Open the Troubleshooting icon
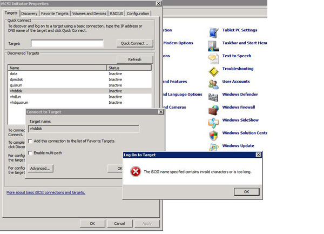The image size is (324, 234). point(213,72)
